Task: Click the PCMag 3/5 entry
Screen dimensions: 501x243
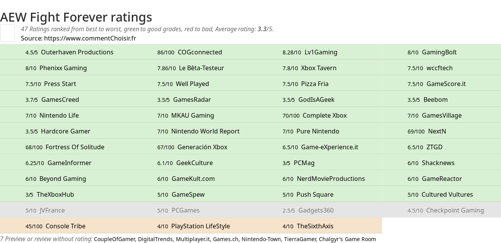Action: 298,163
